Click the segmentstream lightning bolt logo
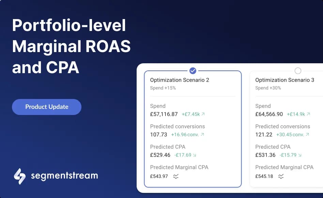323x198 pixels. (x=19, y=176)
